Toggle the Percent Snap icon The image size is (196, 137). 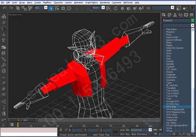pos(135,8)
